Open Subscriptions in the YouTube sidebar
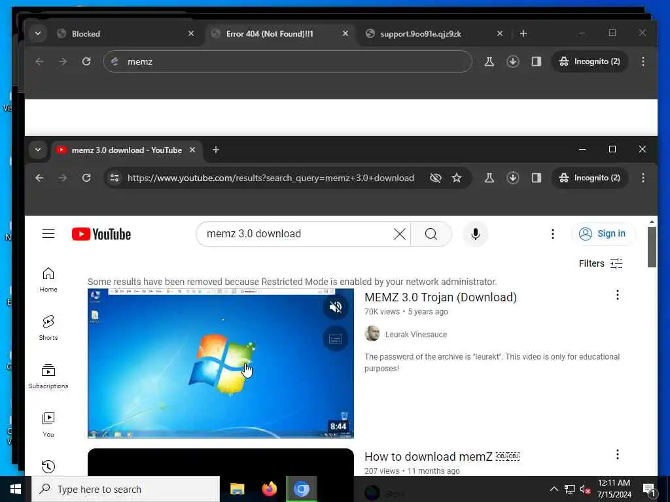The width and height of the screenshot is (670, 502). pyautogui.click(x=48, y=376)
